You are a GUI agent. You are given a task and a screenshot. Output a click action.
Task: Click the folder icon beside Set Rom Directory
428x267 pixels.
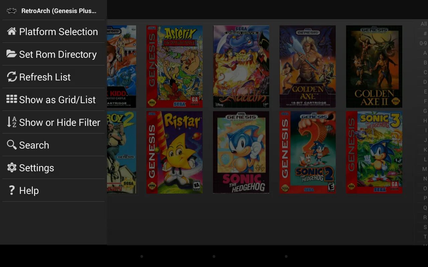(x=11, y=54)
